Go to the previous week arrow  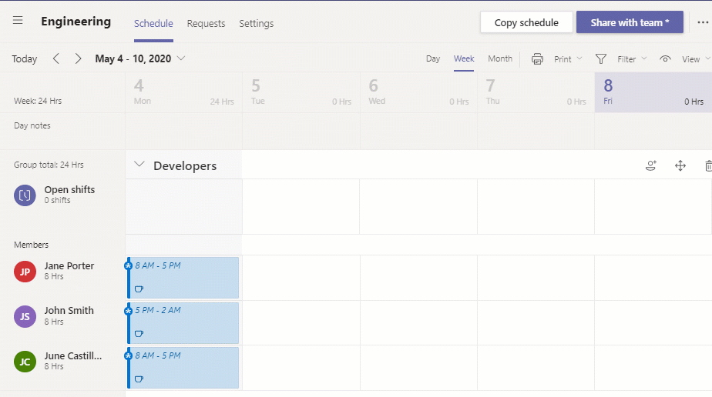point(55,58)
